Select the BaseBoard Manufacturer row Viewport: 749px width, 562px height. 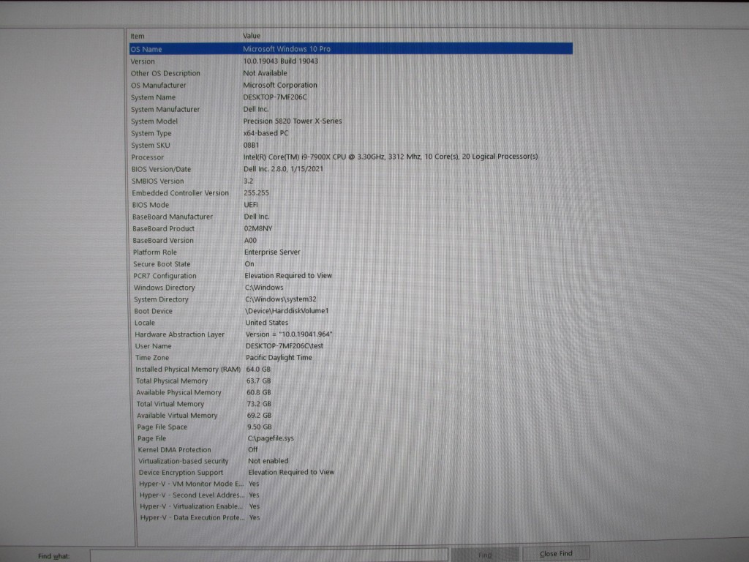(350, 217)
